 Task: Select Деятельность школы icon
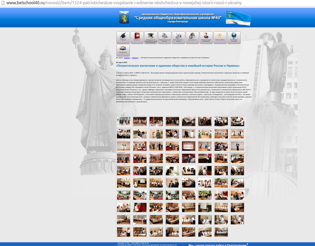(179, 38)
